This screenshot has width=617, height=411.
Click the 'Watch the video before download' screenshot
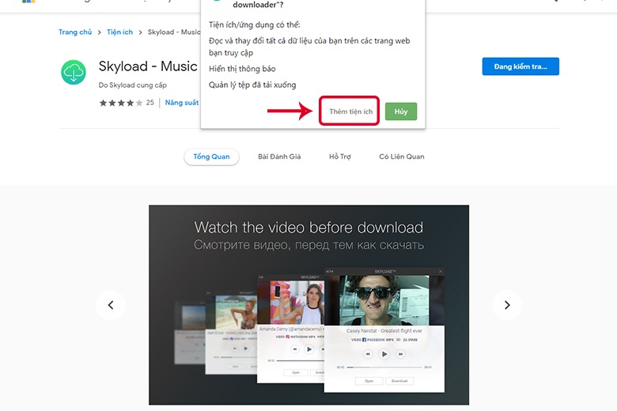point(308,305)
